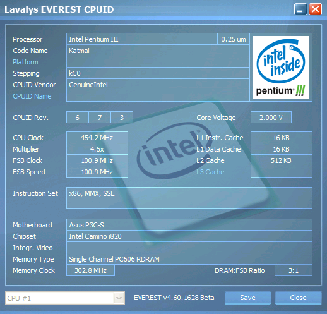Click the Close button

tap(298, 298)
